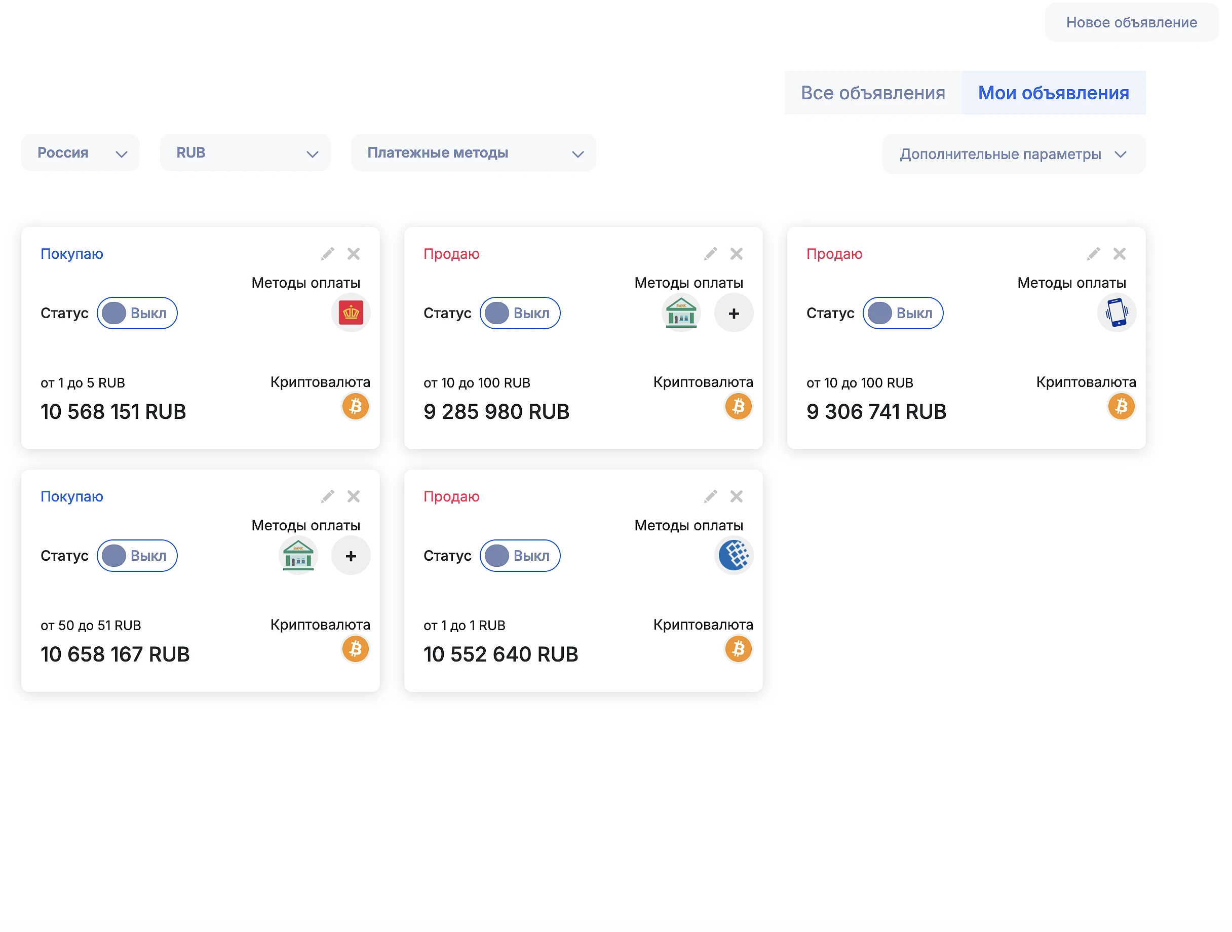Image resolution: width=1232 pixels, height=932 pixels.
Task: Open the Платежные методы dropdown
Action: (473, 153)
